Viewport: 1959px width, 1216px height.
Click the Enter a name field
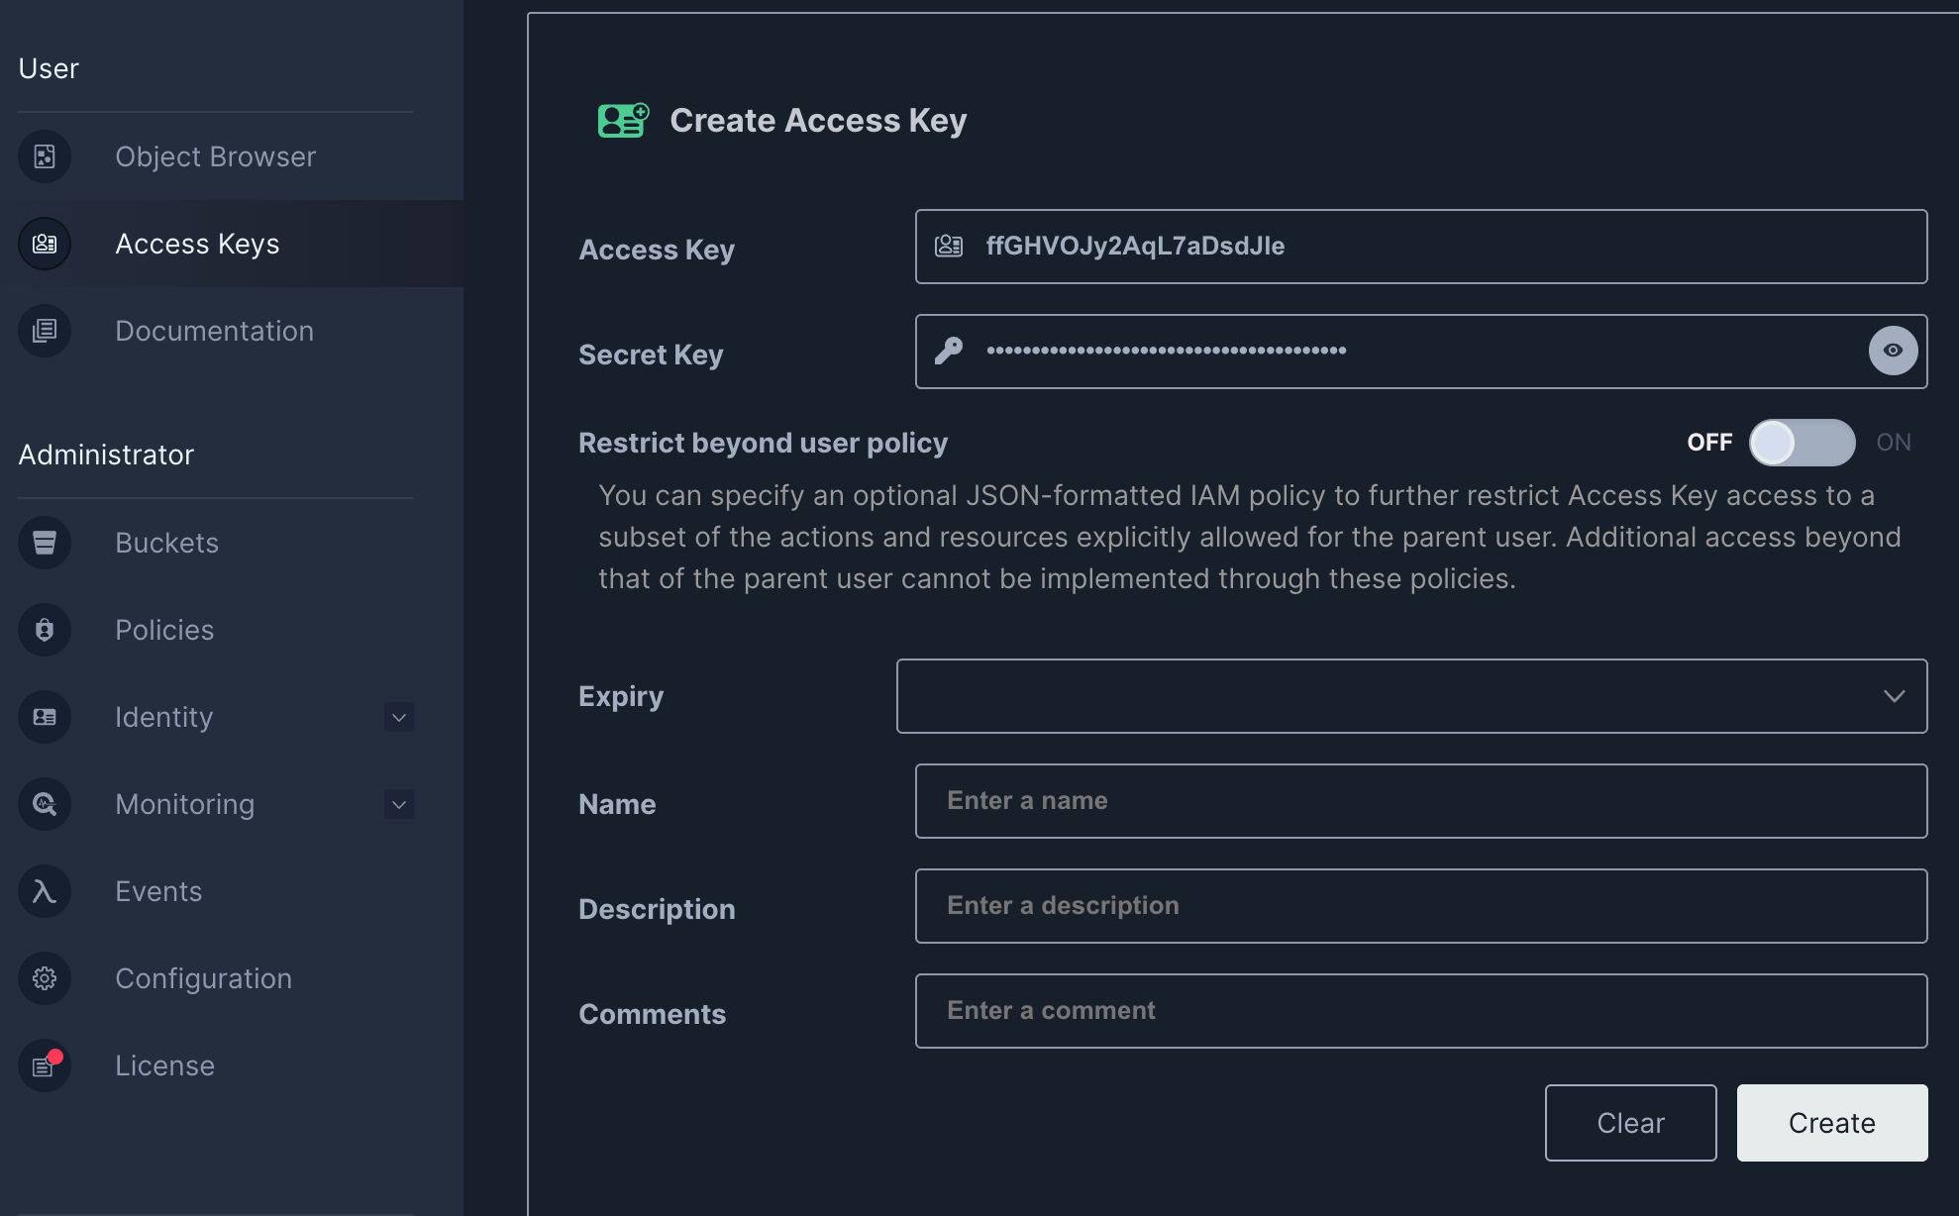tap(1420, 800)
